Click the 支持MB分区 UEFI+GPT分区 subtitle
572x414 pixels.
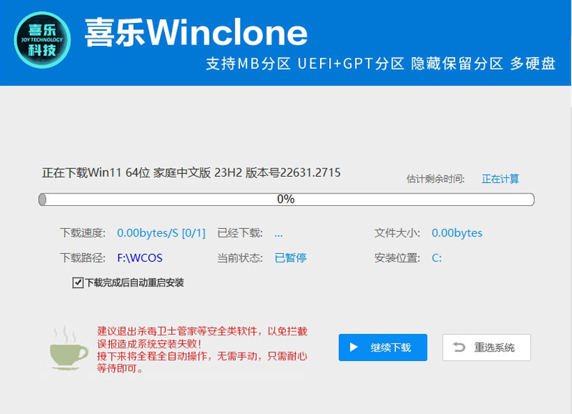[x=381, y=64]
